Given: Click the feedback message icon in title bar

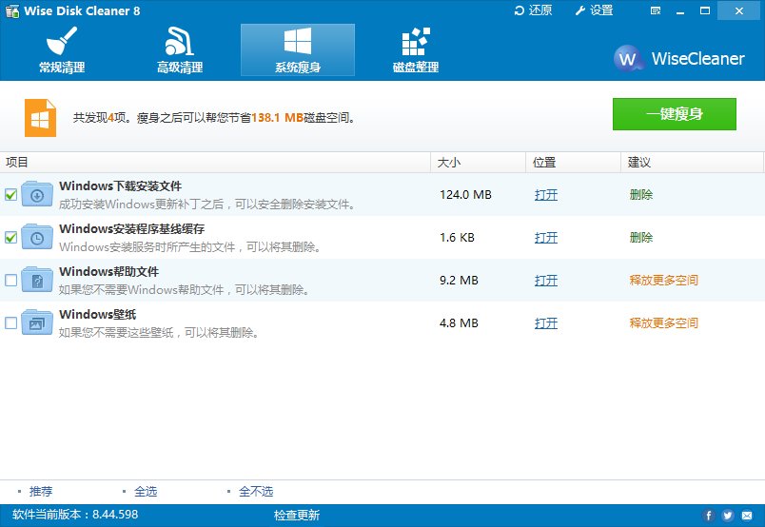Looking at the screenshot, I should click(656, 10).
